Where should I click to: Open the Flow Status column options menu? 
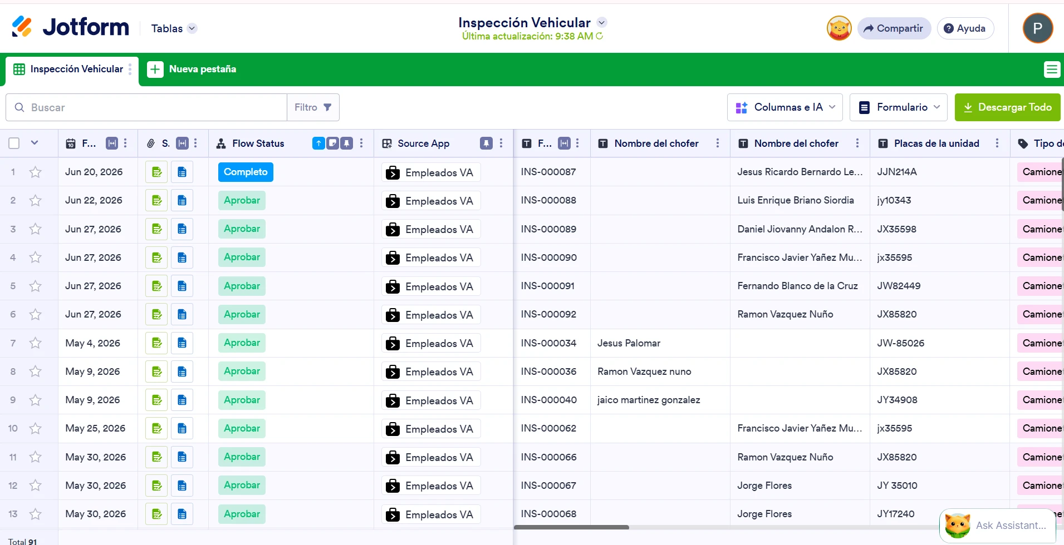(362, 143)
